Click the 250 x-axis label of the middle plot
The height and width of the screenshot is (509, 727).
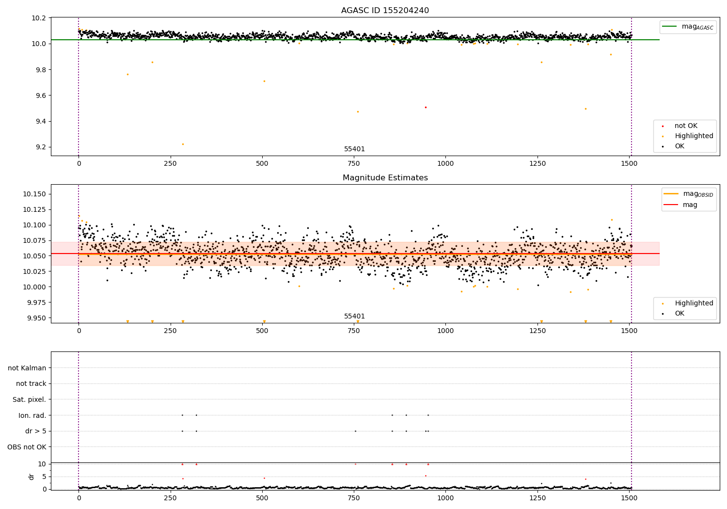pos(170,331)
